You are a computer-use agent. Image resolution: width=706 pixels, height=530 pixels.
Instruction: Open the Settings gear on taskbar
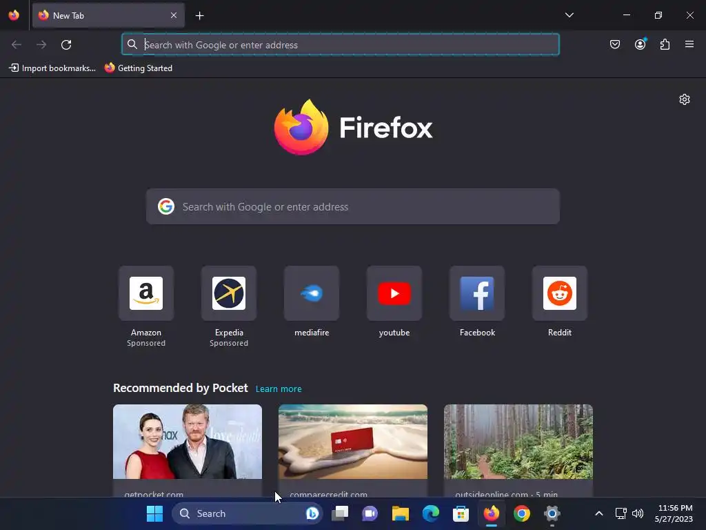[x=552, y=513]
